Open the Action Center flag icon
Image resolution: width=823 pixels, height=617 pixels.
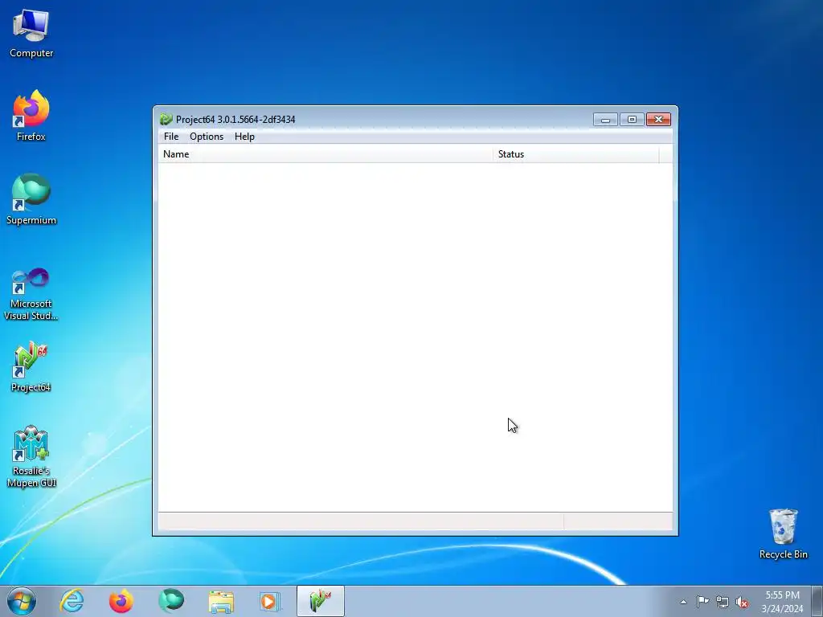(x=702, y=602)
